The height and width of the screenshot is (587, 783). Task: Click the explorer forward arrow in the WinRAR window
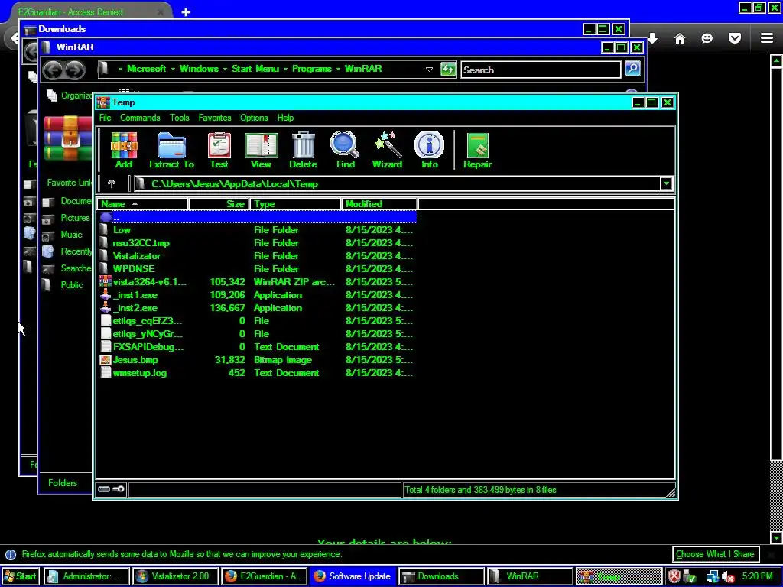pos(74,70)
